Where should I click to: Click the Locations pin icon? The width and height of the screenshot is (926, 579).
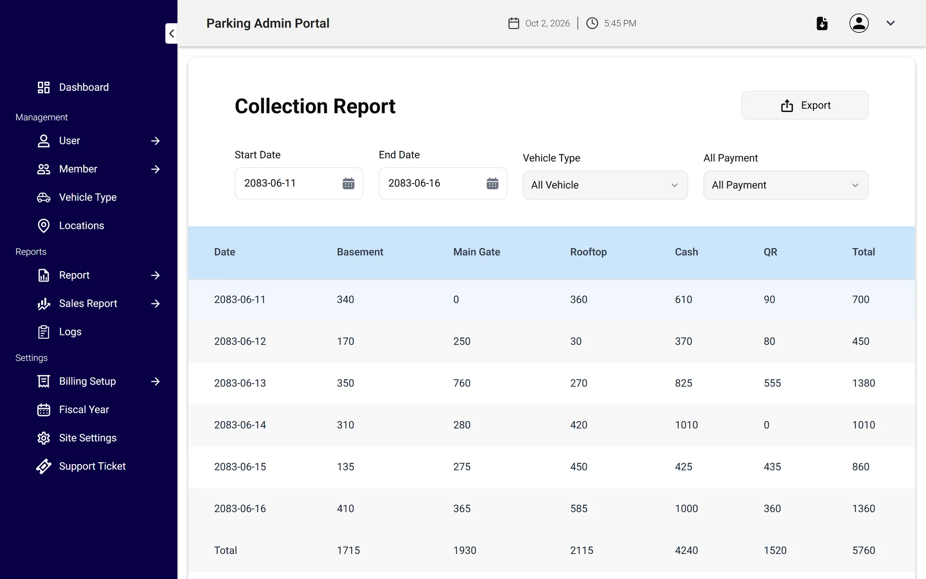coord(44,226)
